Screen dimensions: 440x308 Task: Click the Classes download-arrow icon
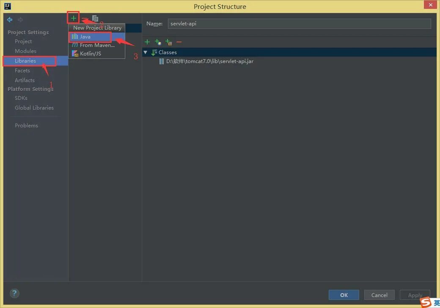(x=154, y=52)
